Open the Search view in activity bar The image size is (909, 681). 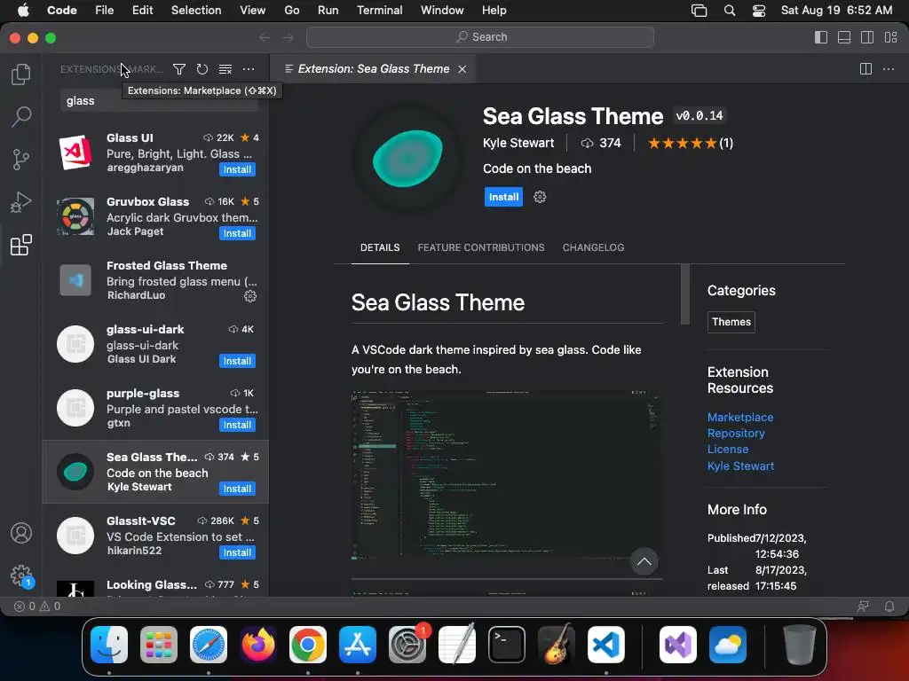click(x=21, y=116)
